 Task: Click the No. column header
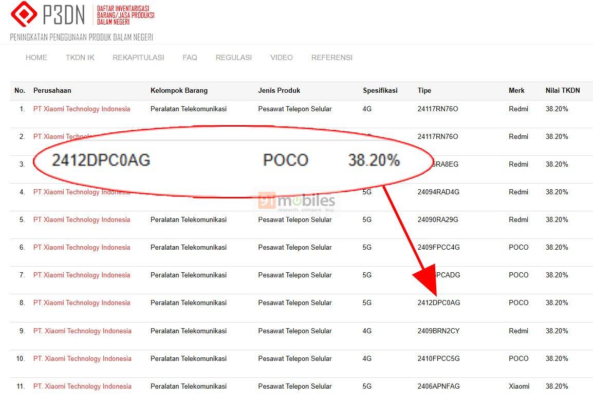[20, 91]
